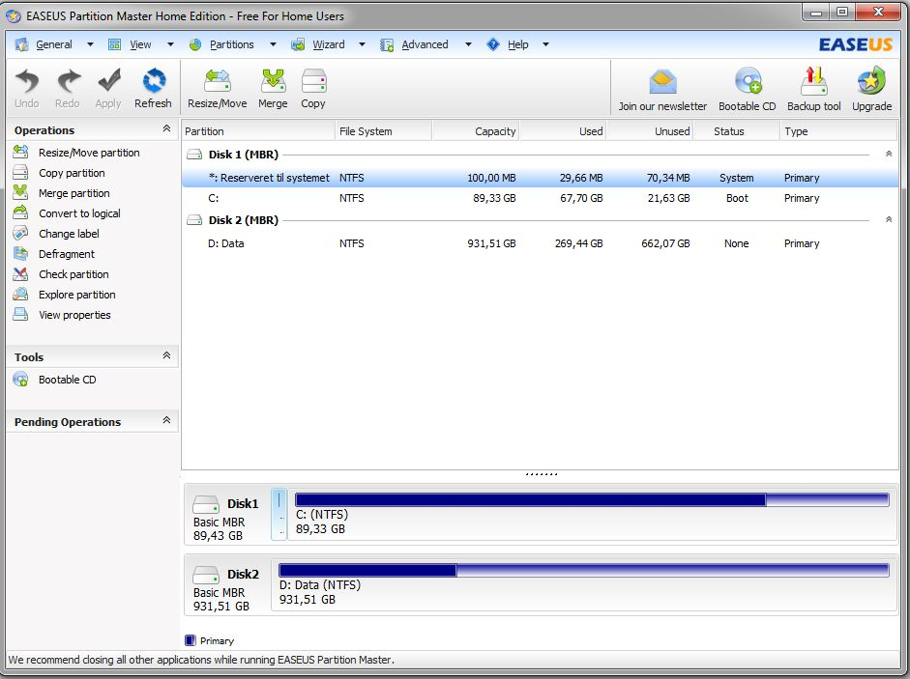Click the Primary legend color swatch

tap(190, 640)
